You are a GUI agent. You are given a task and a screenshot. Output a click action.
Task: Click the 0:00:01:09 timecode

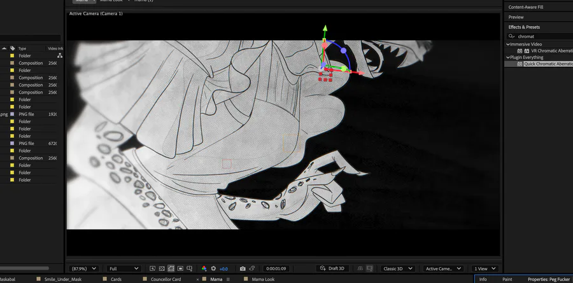point(276,268)
